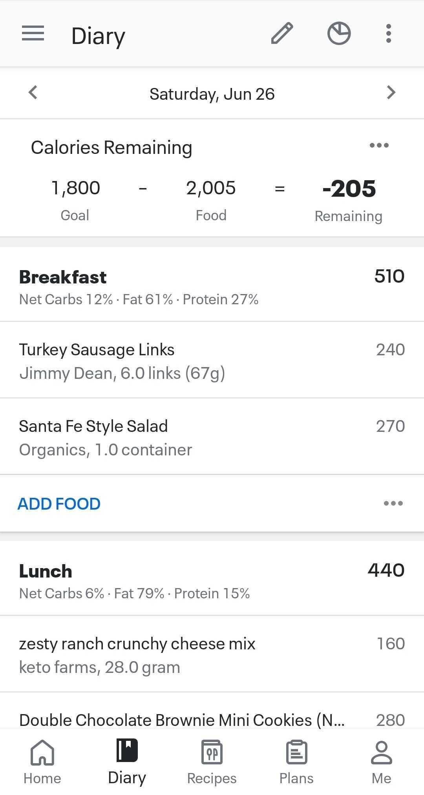Go to next day with right chevron
Viewport: 424px width, 795px height.
pos(391,93)
